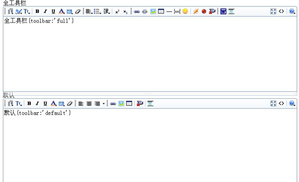
Task: Toggle bold in the full toolbar editor
Action: tap(37, 11)
